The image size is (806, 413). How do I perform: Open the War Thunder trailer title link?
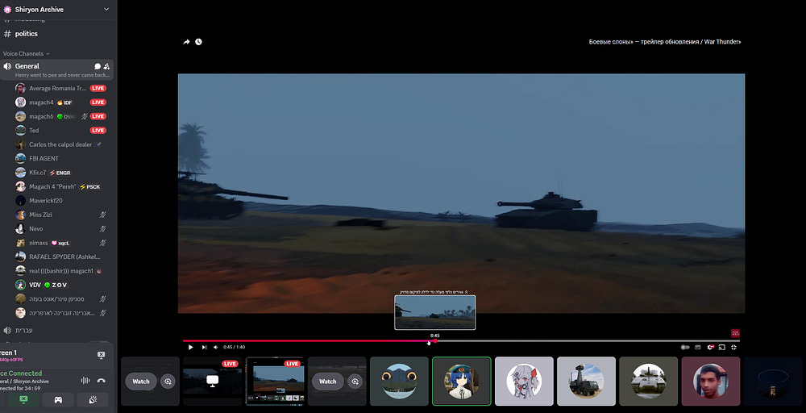point(665,42)
